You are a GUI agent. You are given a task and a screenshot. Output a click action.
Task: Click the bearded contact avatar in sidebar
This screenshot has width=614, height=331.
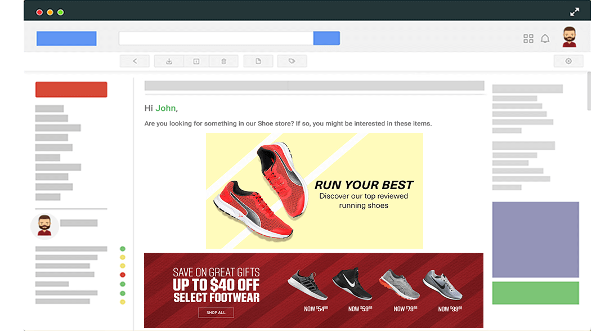tap(44, 226)
